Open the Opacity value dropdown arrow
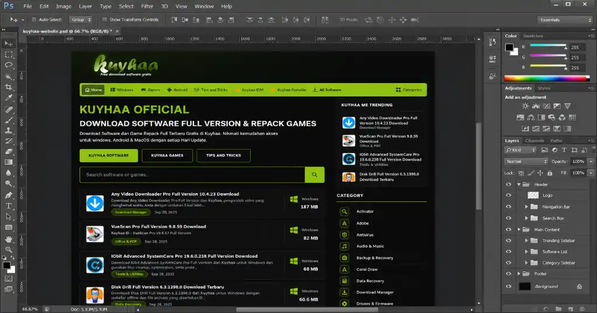597x313 pixels. click(591, 161)
